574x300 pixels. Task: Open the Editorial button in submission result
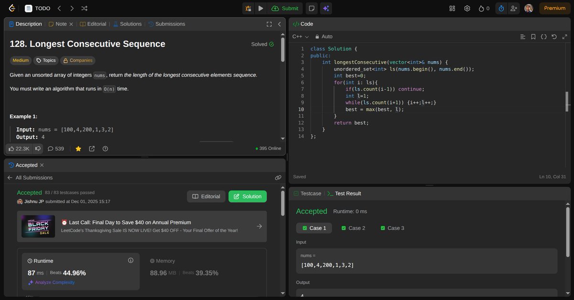click(x=206, y=196)
